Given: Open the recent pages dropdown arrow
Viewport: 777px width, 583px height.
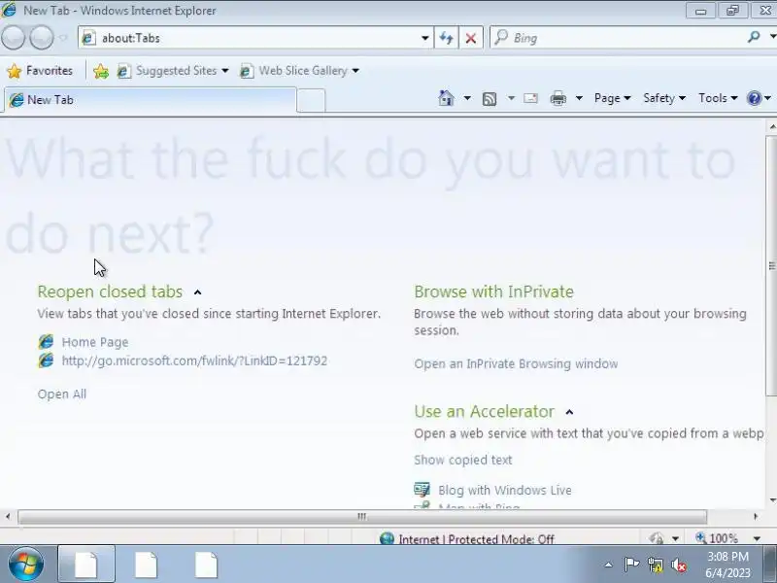Looking at the screenshot, I should (63, 38).
